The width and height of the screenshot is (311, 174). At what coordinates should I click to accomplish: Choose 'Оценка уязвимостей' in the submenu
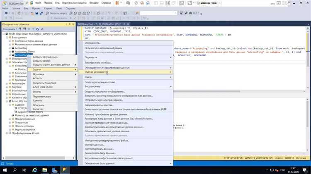pos(97,72)
